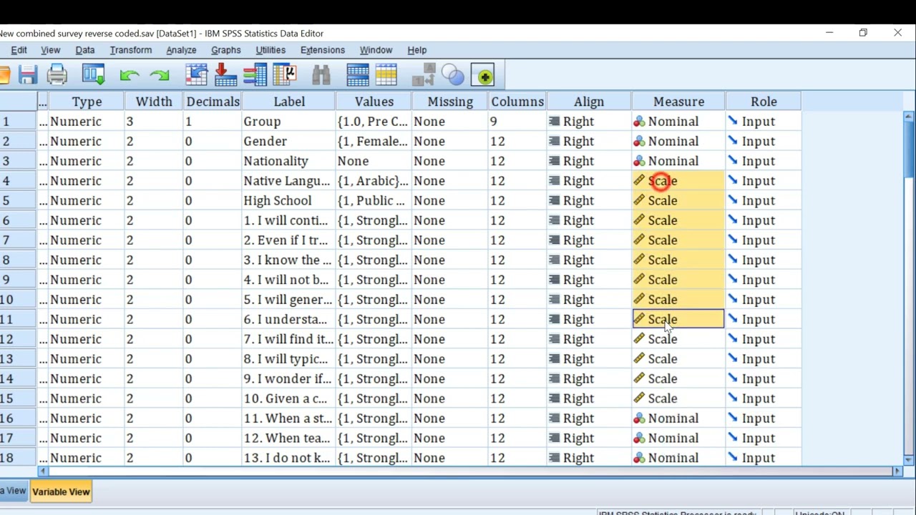Open the Extensions menu

(x=322, y=50)
